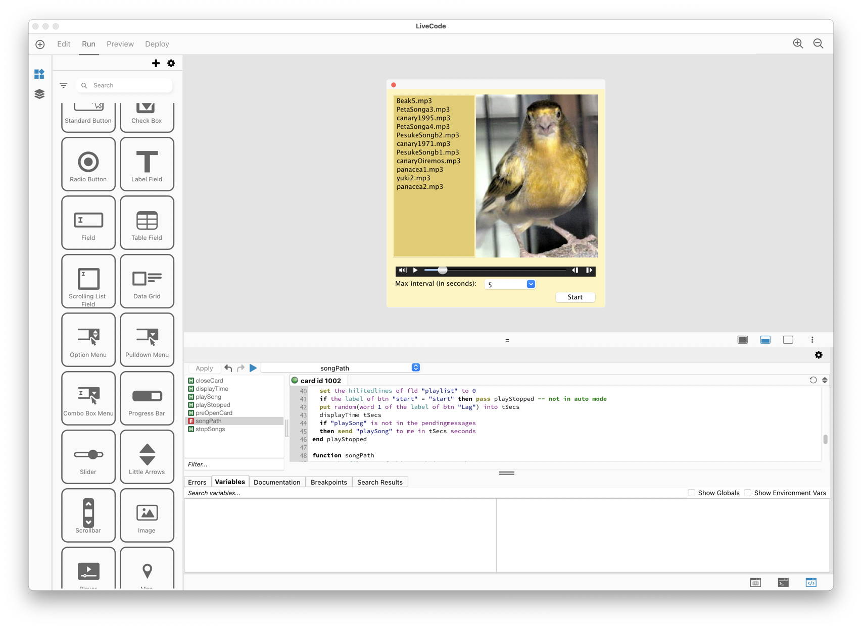Enable Show Environment Vars checkbox
The width and height of the screenshot is (862, 628).
748,493
